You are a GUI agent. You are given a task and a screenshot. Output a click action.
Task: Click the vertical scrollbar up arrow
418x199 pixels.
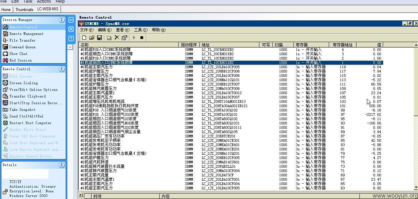(x=416, y=45)
